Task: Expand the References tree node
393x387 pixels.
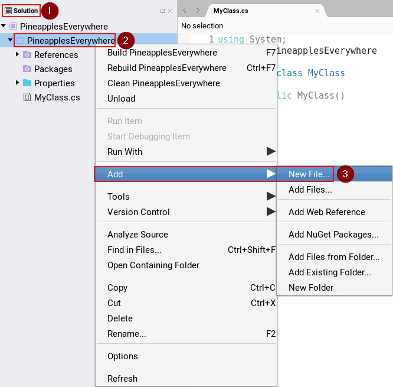Action: (18, 54)
